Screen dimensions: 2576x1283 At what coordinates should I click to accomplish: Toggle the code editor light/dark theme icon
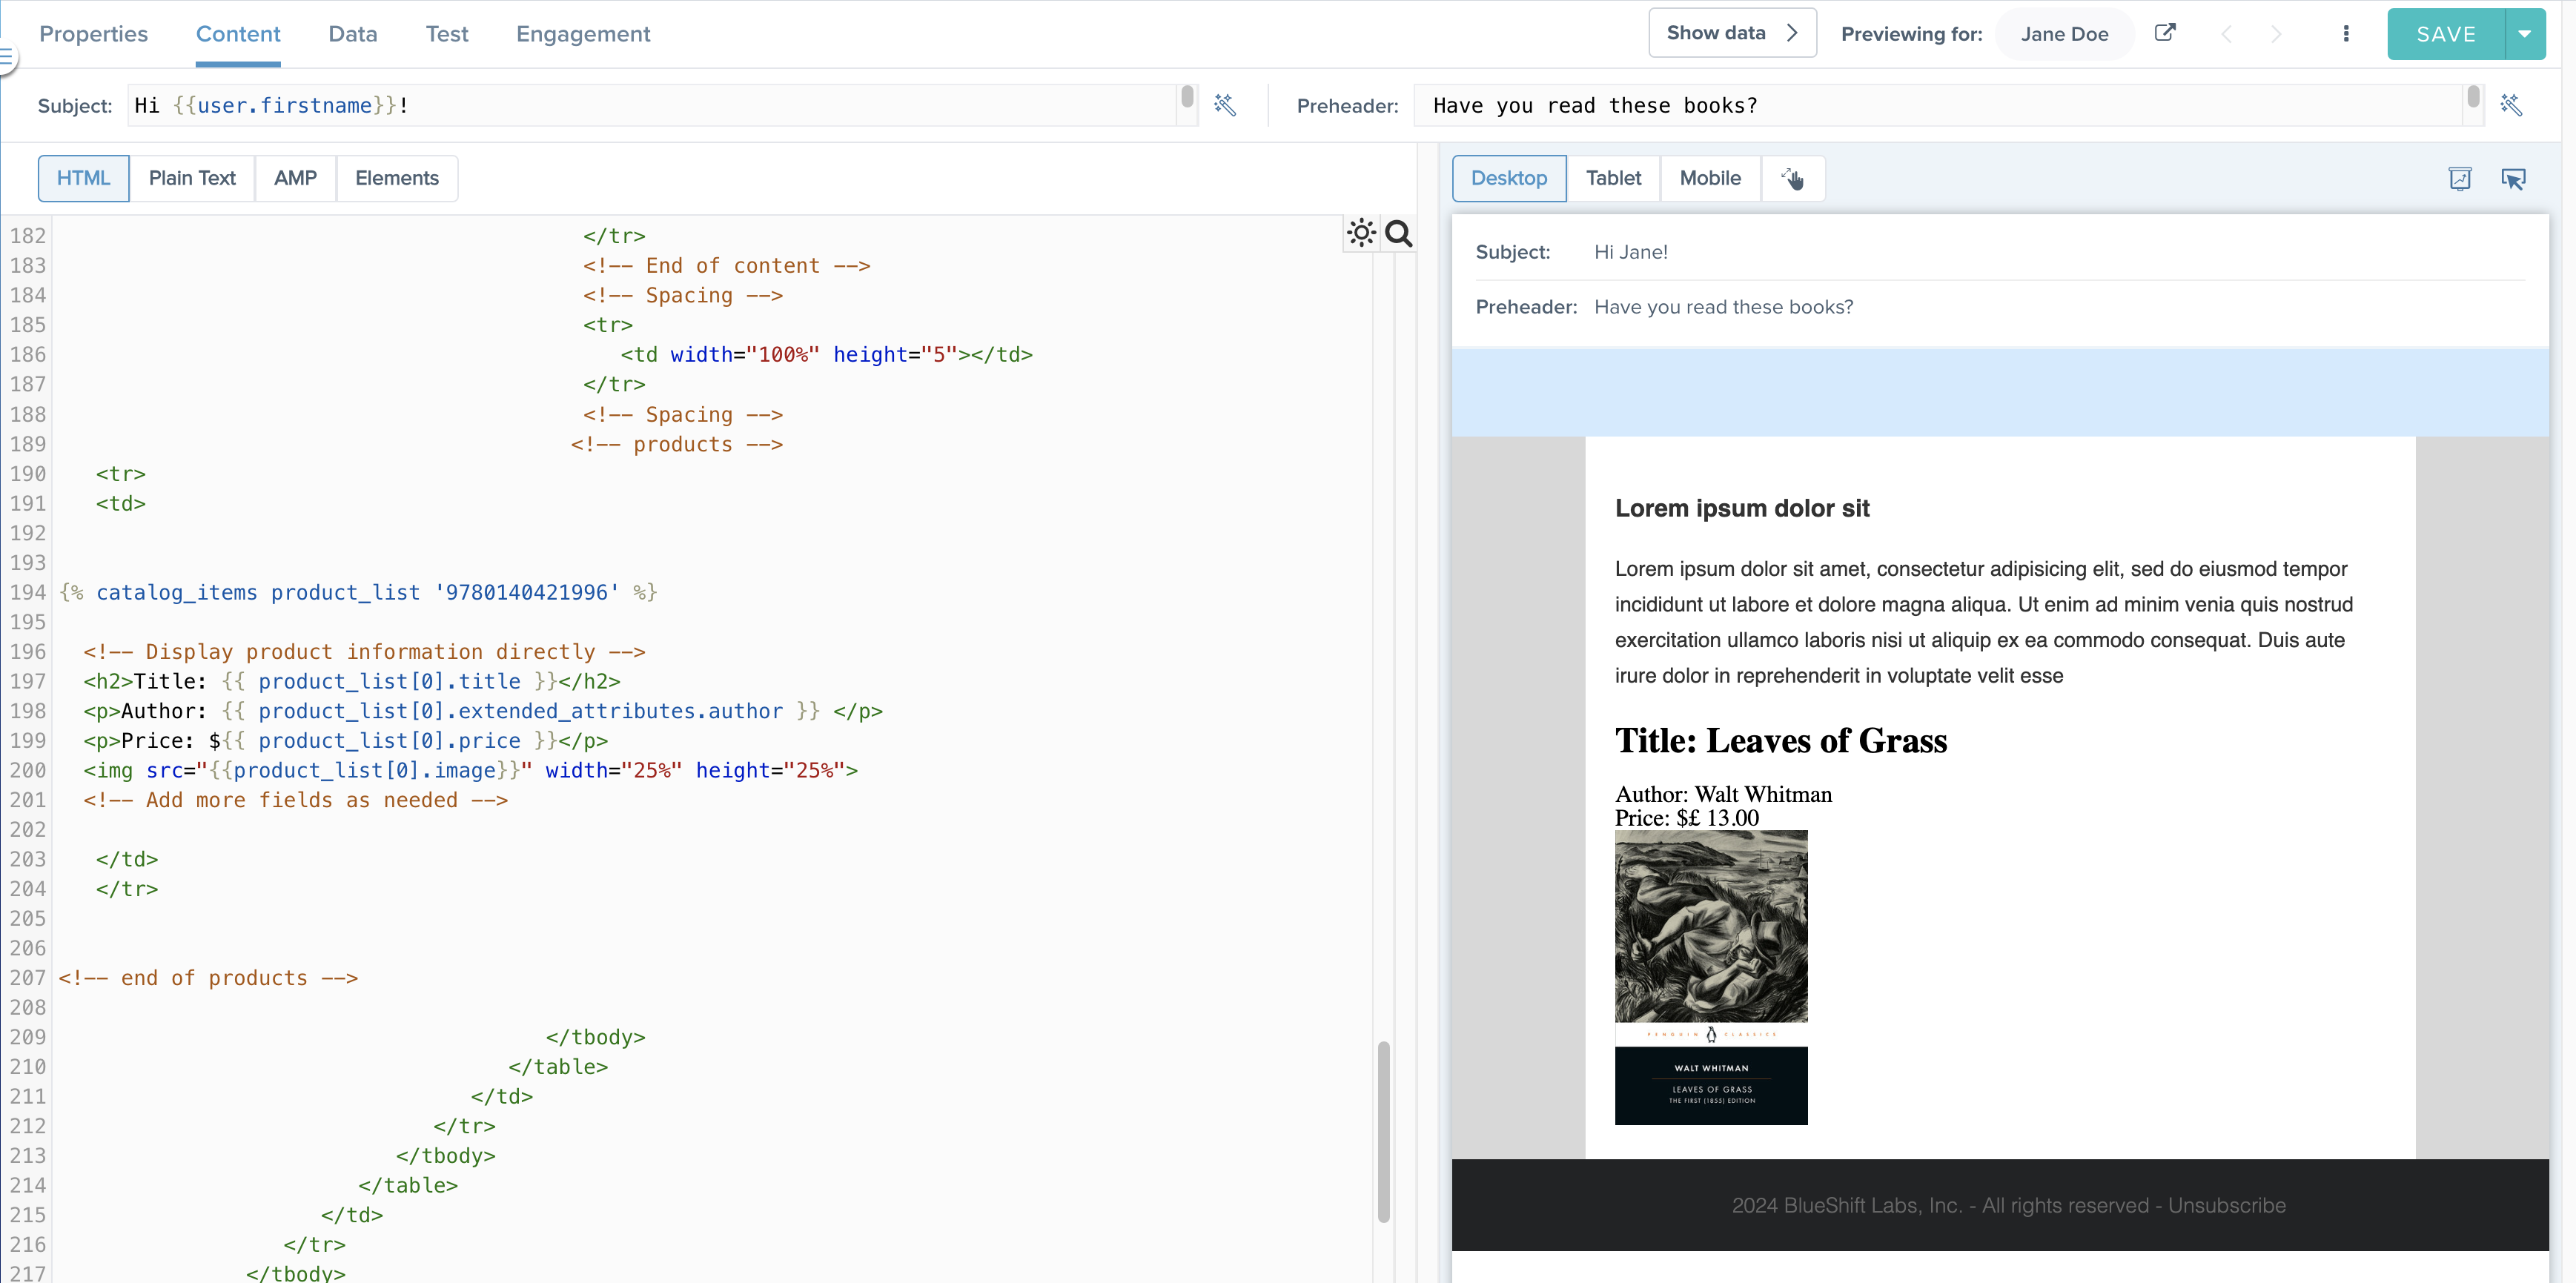point(1361,233)
